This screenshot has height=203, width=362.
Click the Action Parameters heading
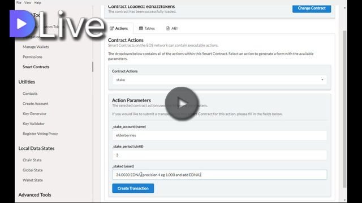click(x=131, y=100)
